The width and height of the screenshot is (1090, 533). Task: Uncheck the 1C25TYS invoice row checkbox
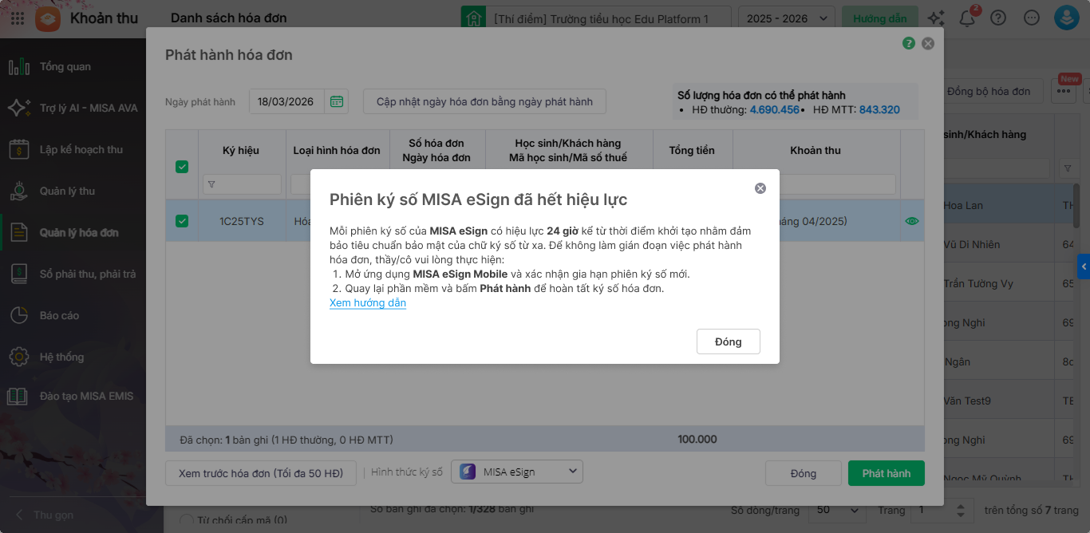(182, 221)
